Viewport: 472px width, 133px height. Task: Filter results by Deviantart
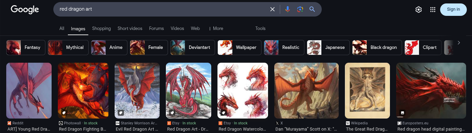pyautogui.click(x=193, y=48)
